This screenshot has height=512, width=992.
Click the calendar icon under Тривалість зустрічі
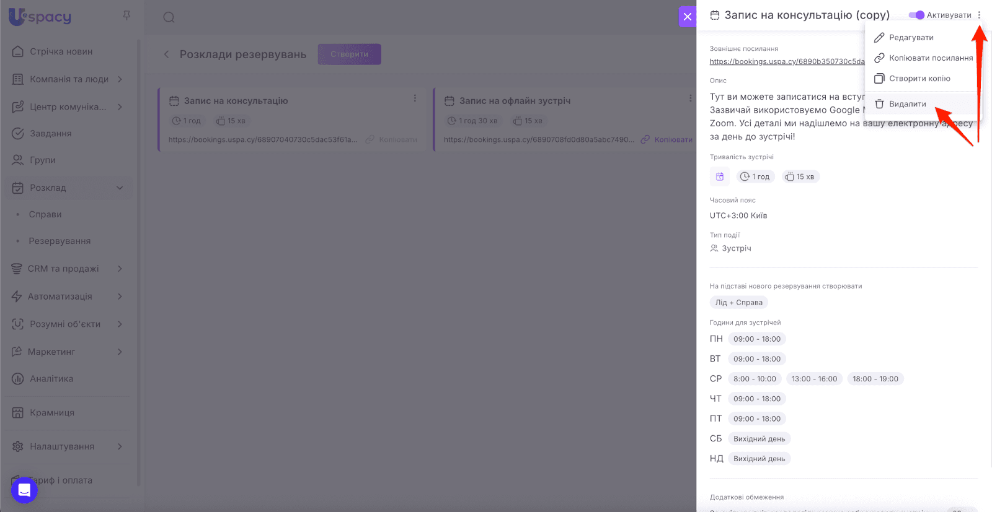pyautogui.click(x=719, y=177)
